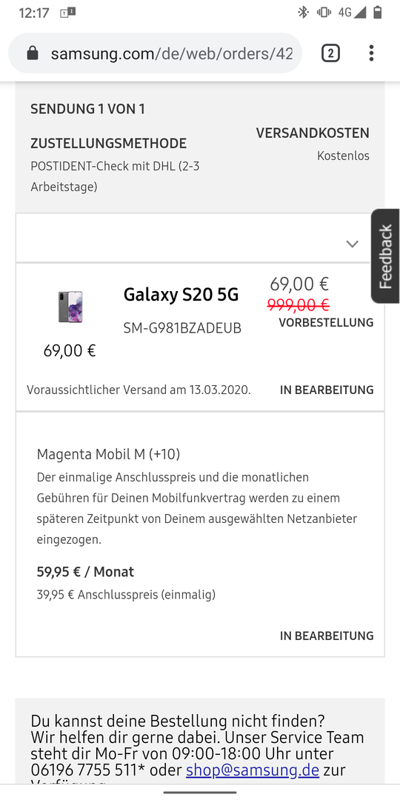
Task: Tap the 4G signal strength indicator
Action: 352,13
